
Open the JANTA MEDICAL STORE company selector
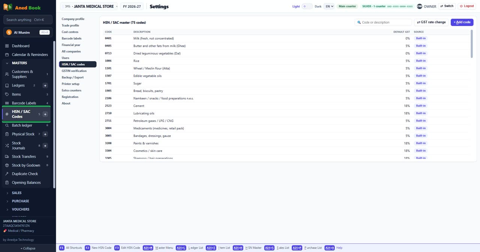pyautogui.click(x=89, y=6)
